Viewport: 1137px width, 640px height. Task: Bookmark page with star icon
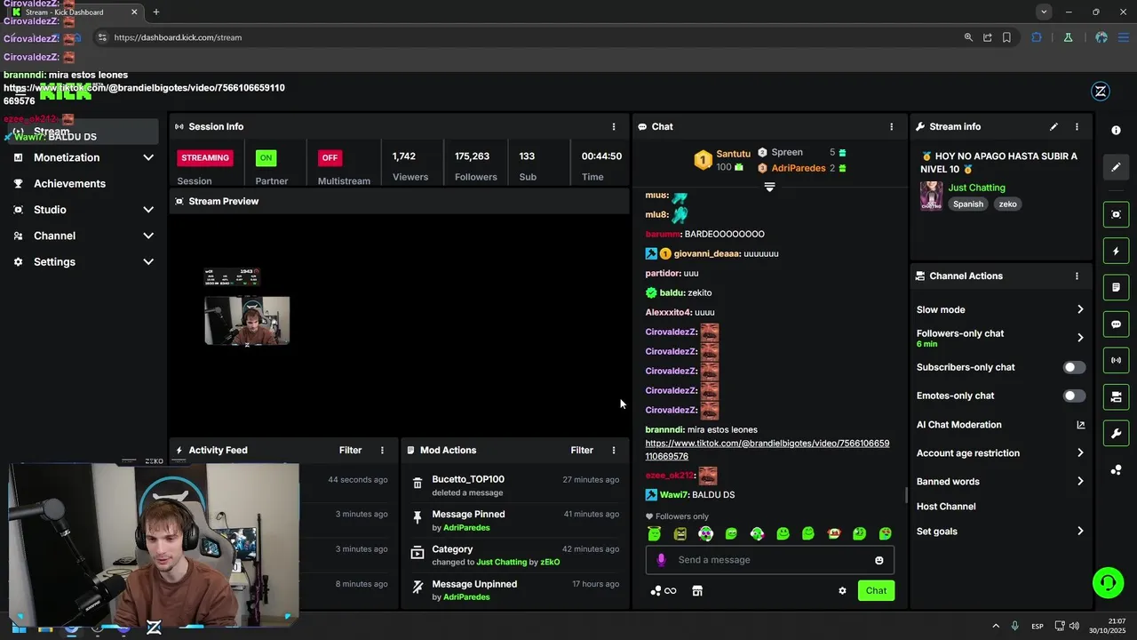pos(1006,37)
